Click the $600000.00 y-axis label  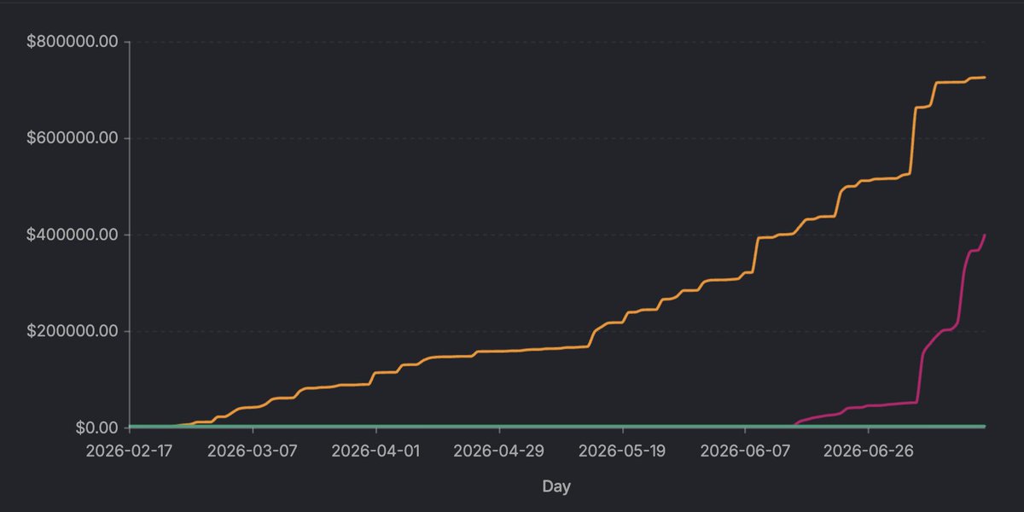[x=71, y=138]
